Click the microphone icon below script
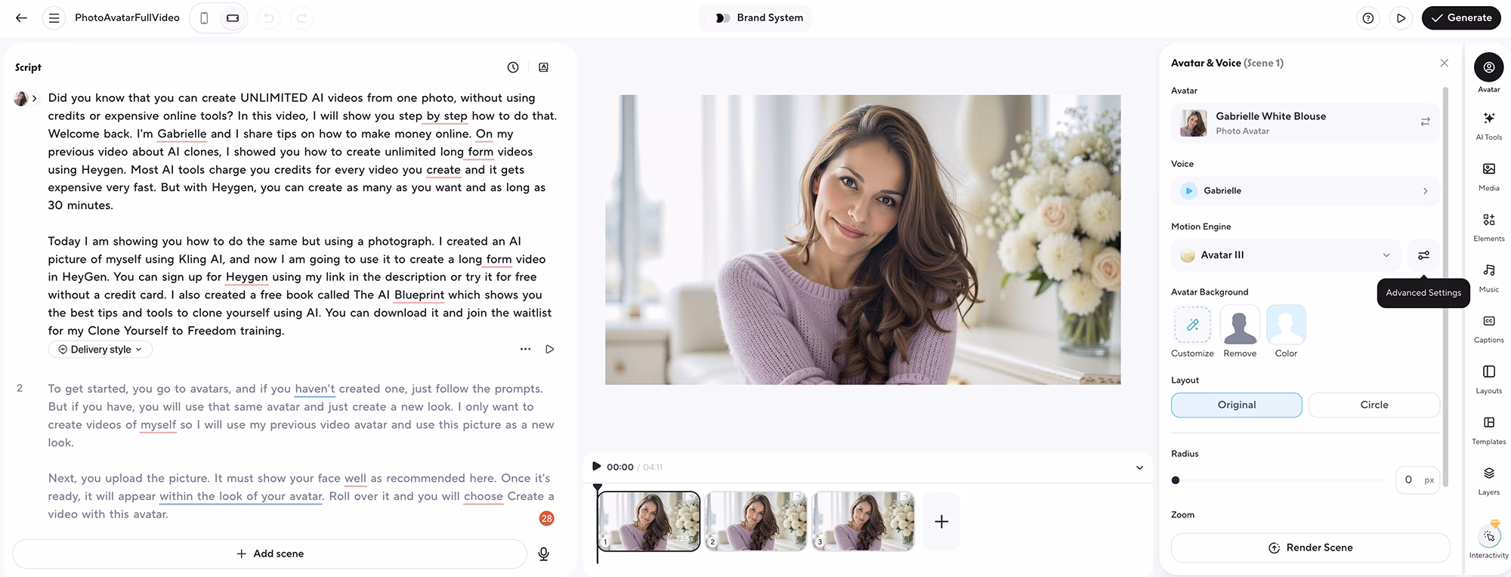 pyautogui.click(x=543, y=554)
